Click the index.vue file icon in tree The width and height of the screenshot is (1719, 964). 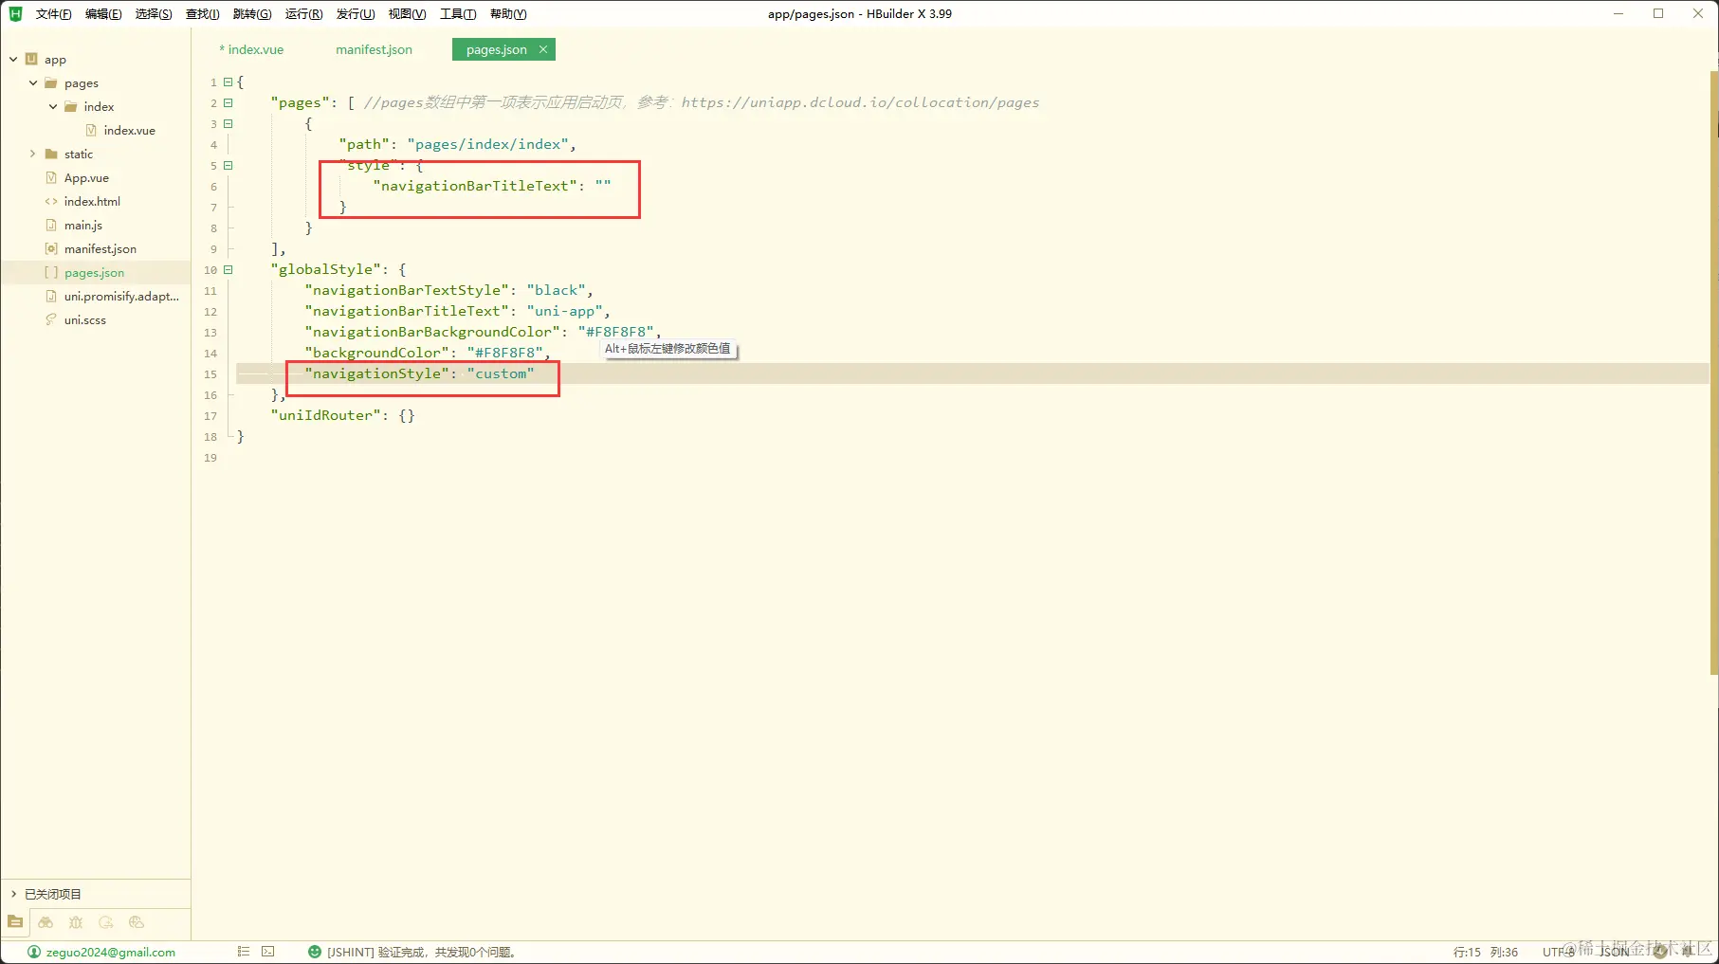pyautogui.click(x=91, y=131)
